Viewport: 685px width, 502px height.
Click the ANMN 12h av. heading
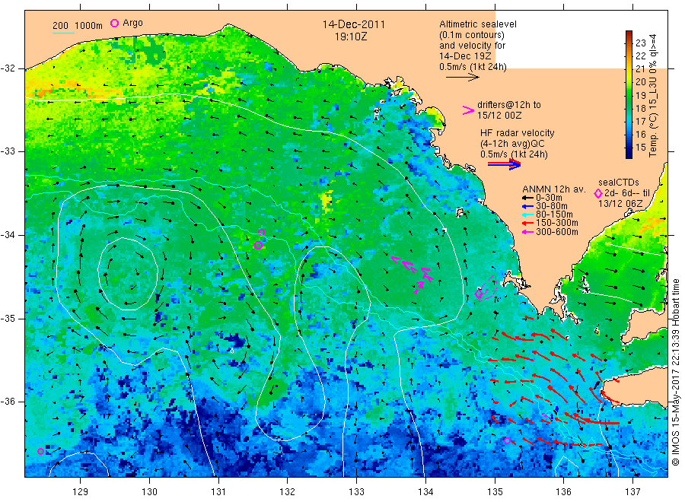pos(554,189)
